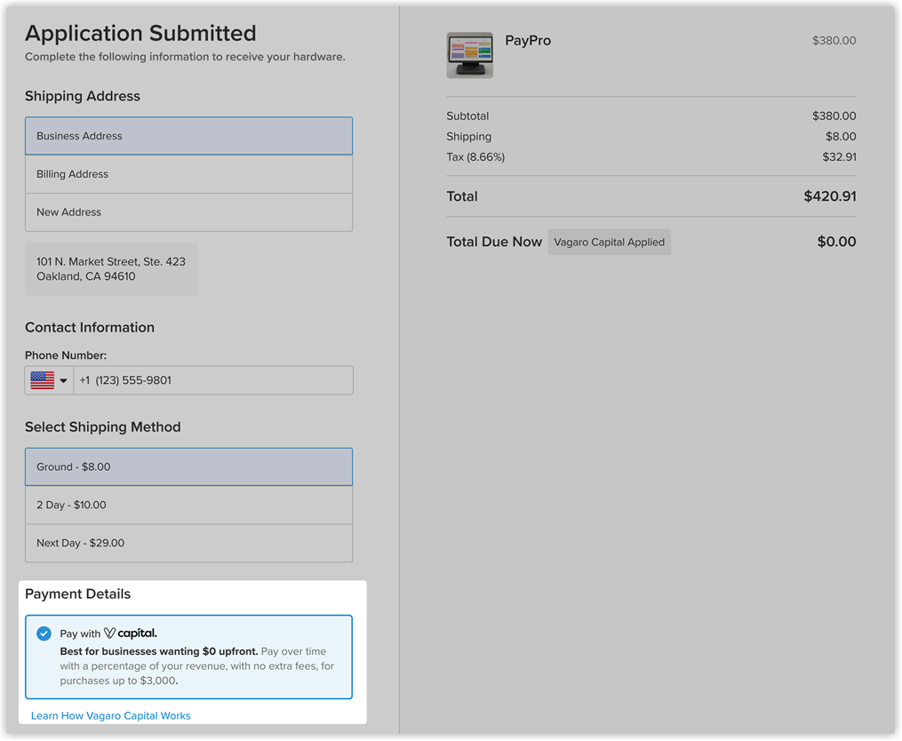Screen dimensions: 902x741
Task: Choose Billing Address as shipping address
Action: [188, 174]
